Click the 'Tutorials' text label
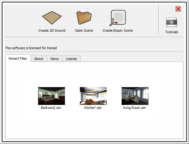 coord(171,32)
